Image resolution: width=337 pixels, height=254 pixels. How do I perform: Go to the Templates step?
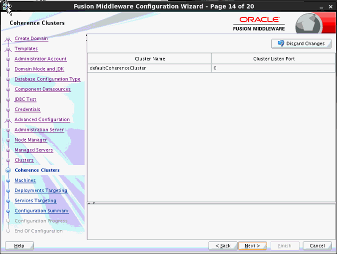tap(26, 48)
